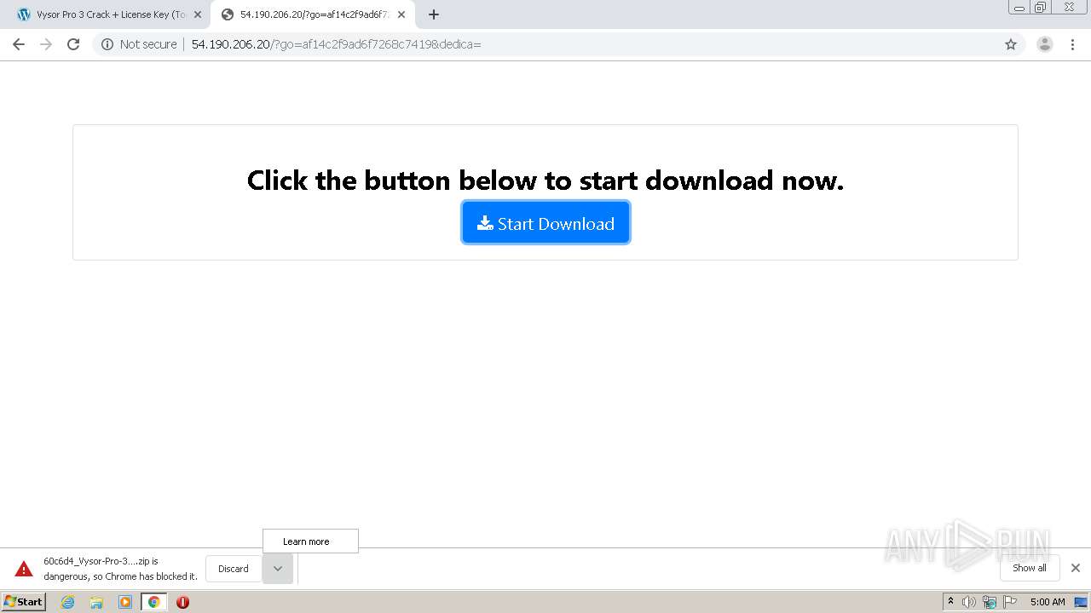The width and height of the screenshot is (1091, 613).
Task: Open Windows Media Player in taskbar
Action: [125, 602]
